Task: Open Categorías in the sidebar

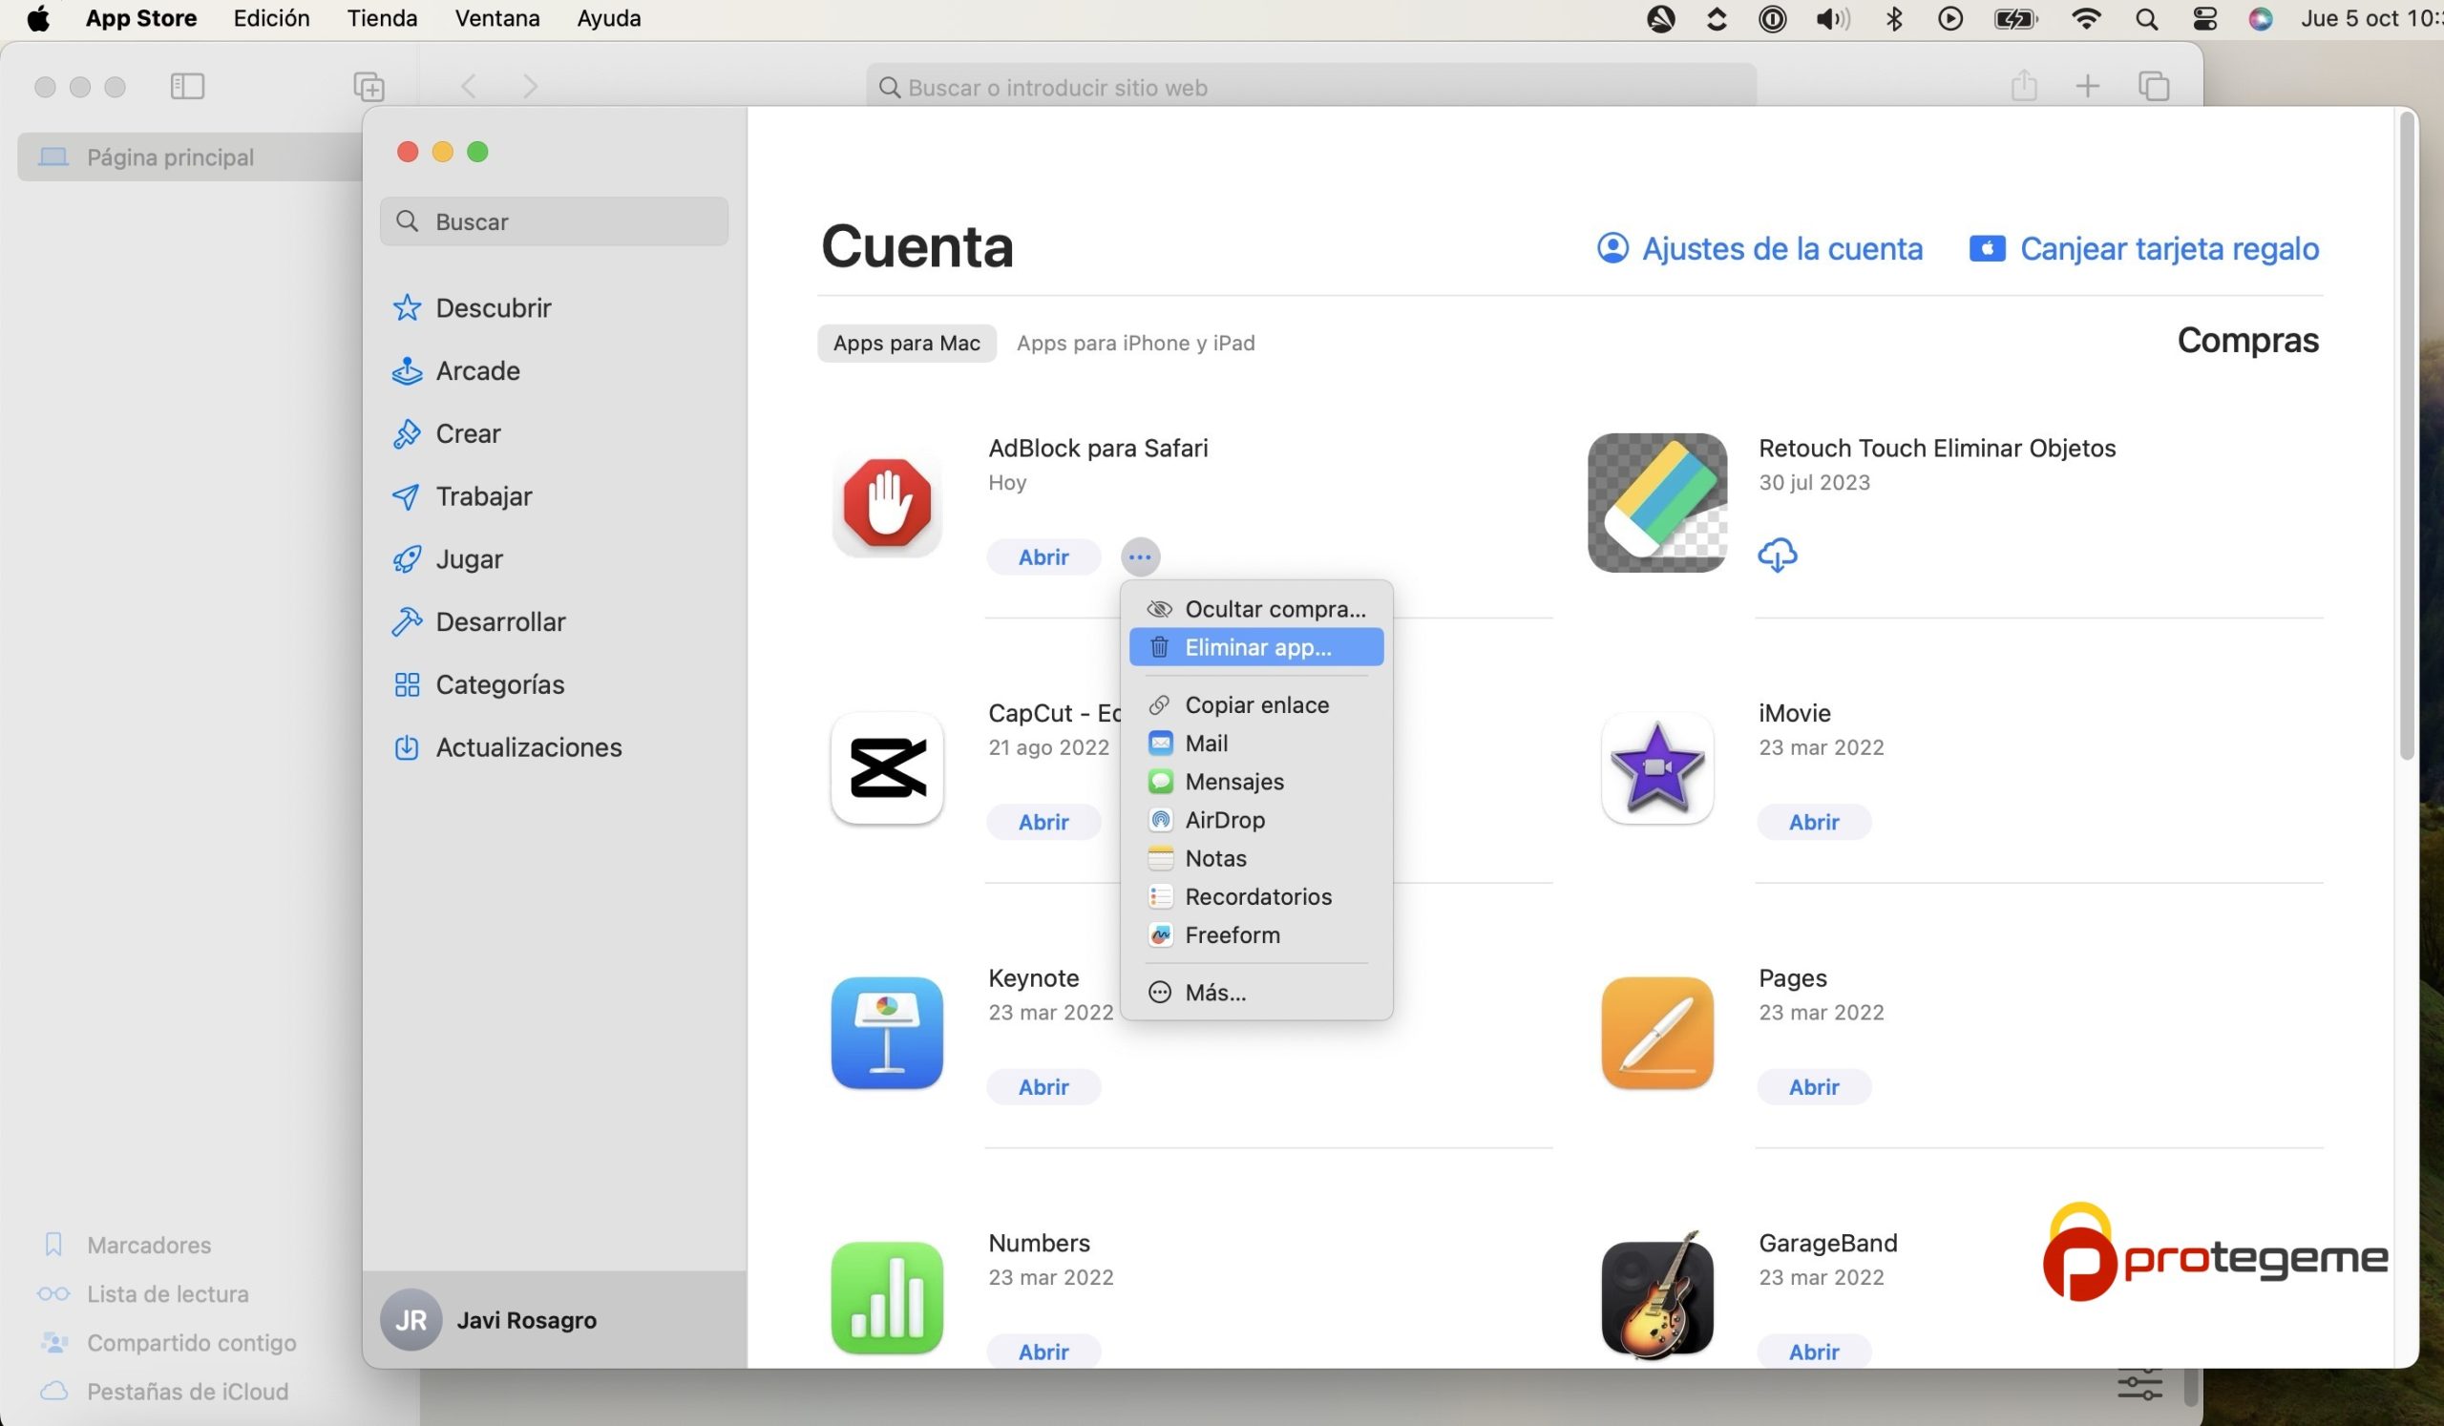Action: tap(478, 684)
